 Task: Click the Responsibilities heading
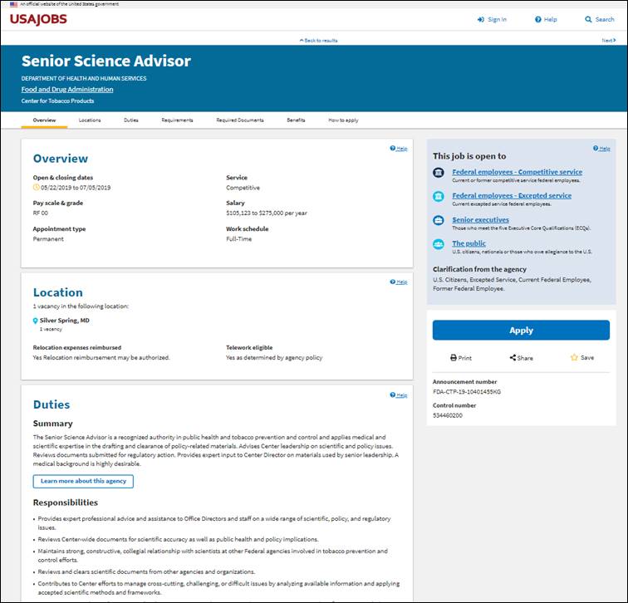pyautogui.click(x=66, y=502)
